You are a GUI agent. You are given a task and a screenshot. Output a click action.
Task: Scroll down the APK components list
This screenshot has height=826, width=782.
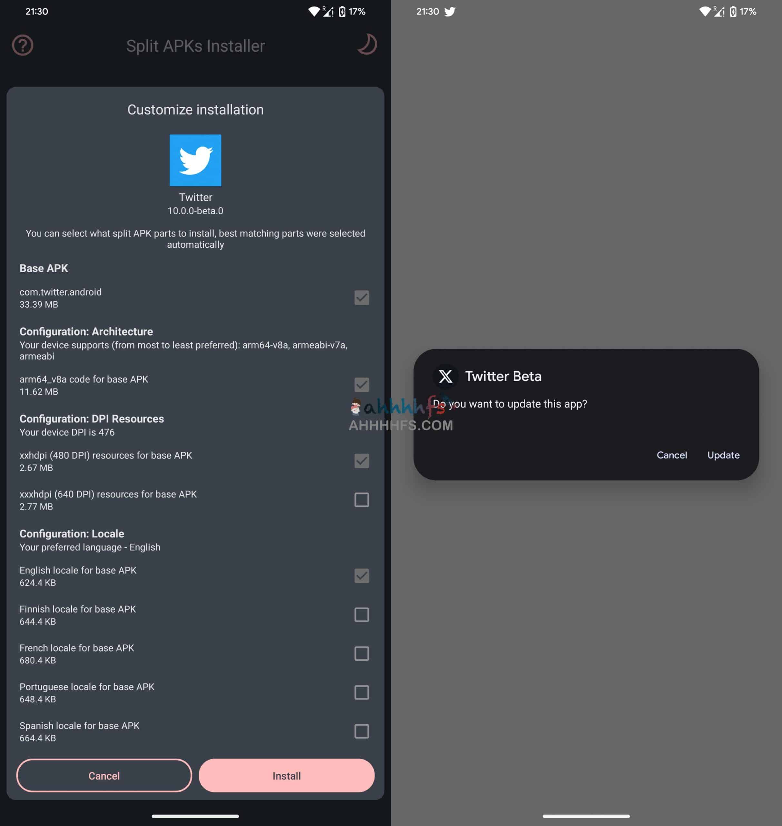[x=195, y=515]
